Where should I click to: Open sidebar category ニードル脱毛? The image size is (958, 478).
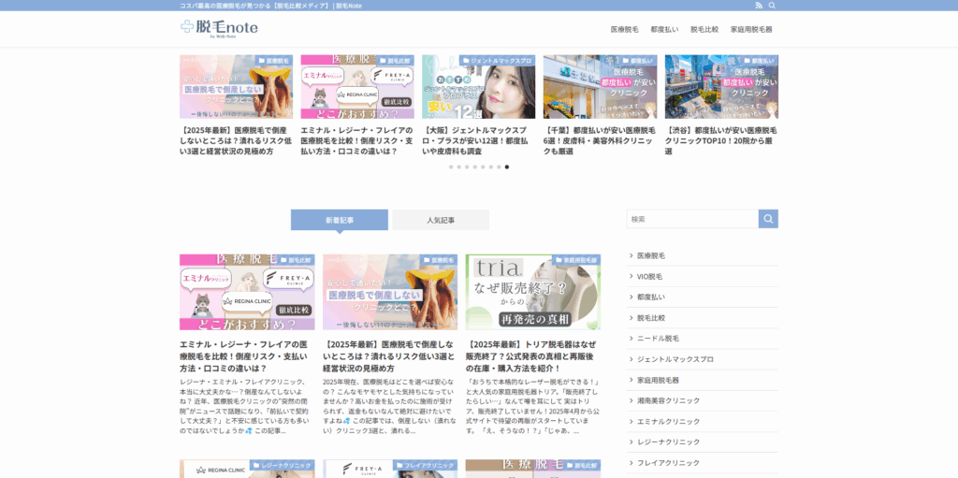click(703, 338)
